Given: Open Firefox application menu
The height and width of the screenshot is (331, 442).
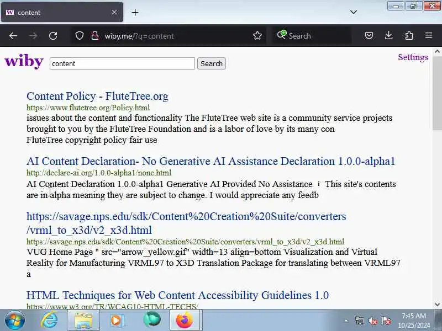Looking at the screenshot, I should click(429, 35).
